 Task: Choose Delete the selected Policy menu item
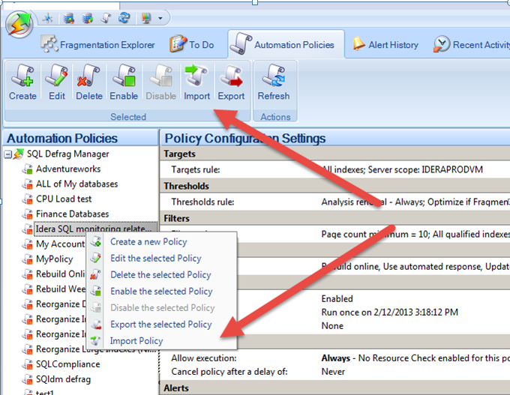(160, 275)
